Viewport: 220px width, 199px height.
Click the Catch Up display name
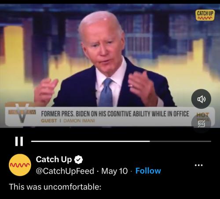54,159
